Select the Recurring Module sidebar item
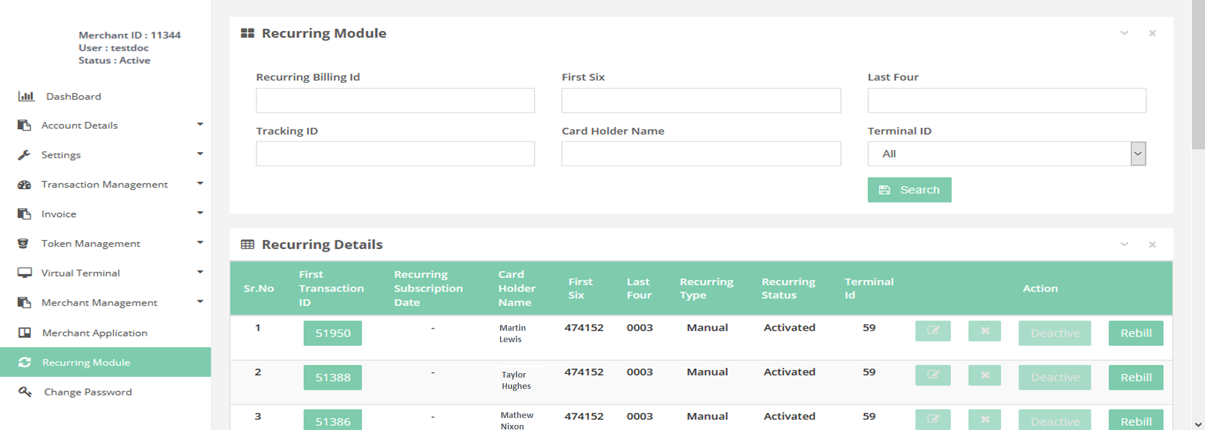Viewport: 1205px width, 430px height. coord(86,362)
